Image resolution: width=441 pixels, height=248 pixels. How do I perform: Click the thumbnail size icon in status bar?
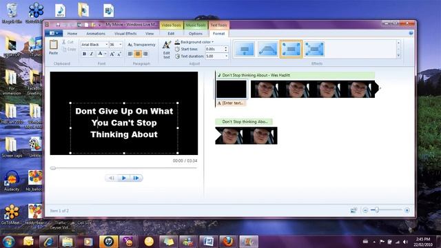(x=353, y=210)
